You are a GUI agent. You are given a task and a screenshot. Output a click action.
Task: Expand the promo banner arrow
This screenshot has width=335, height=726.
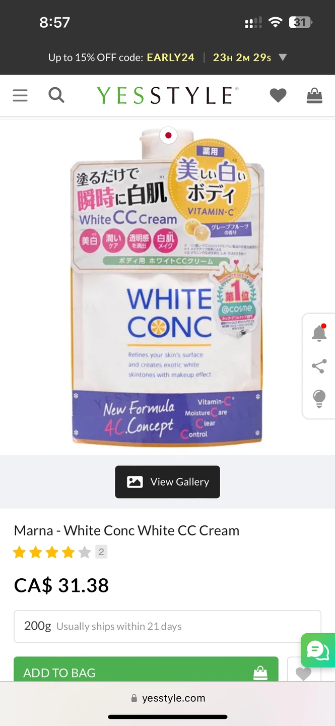pyautogui.click(x=283, y=57)
